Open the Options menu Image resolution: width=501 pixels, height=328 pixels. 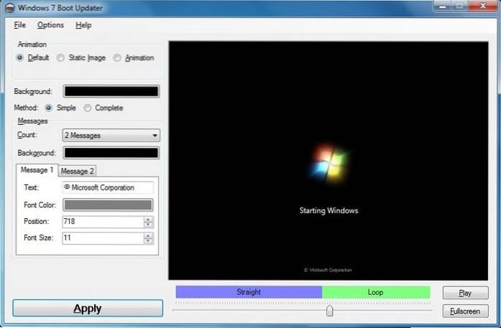click(x=50, y=25)
